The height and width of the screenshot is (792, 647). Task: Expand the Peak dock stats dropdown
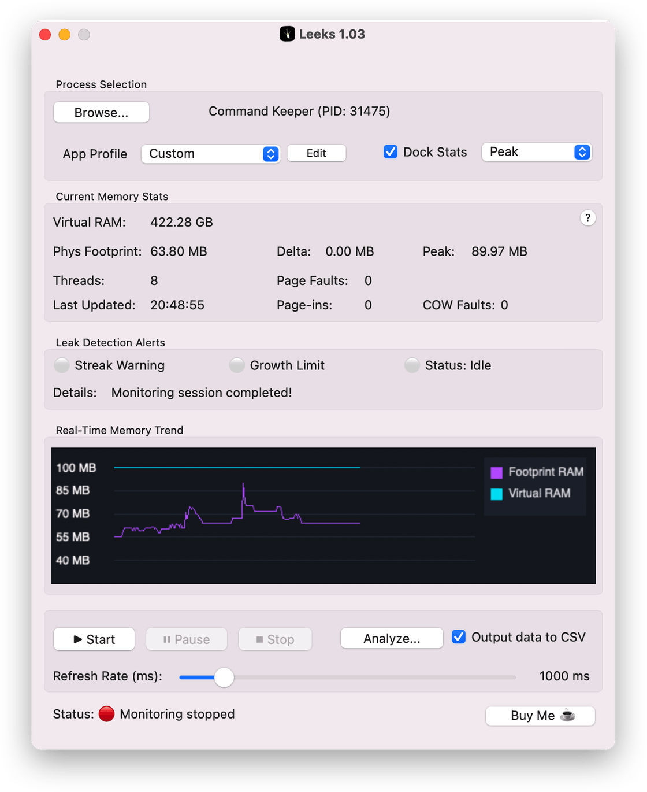point(537,152)
